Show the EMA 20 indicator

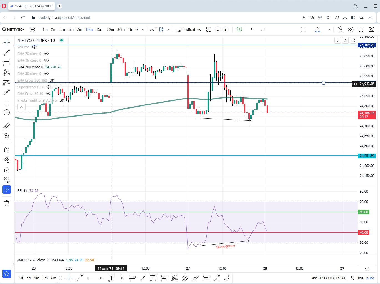click(x=46, y=54)
